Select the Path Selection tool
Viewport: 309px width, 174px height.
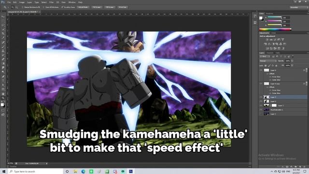tap(3, 85)
